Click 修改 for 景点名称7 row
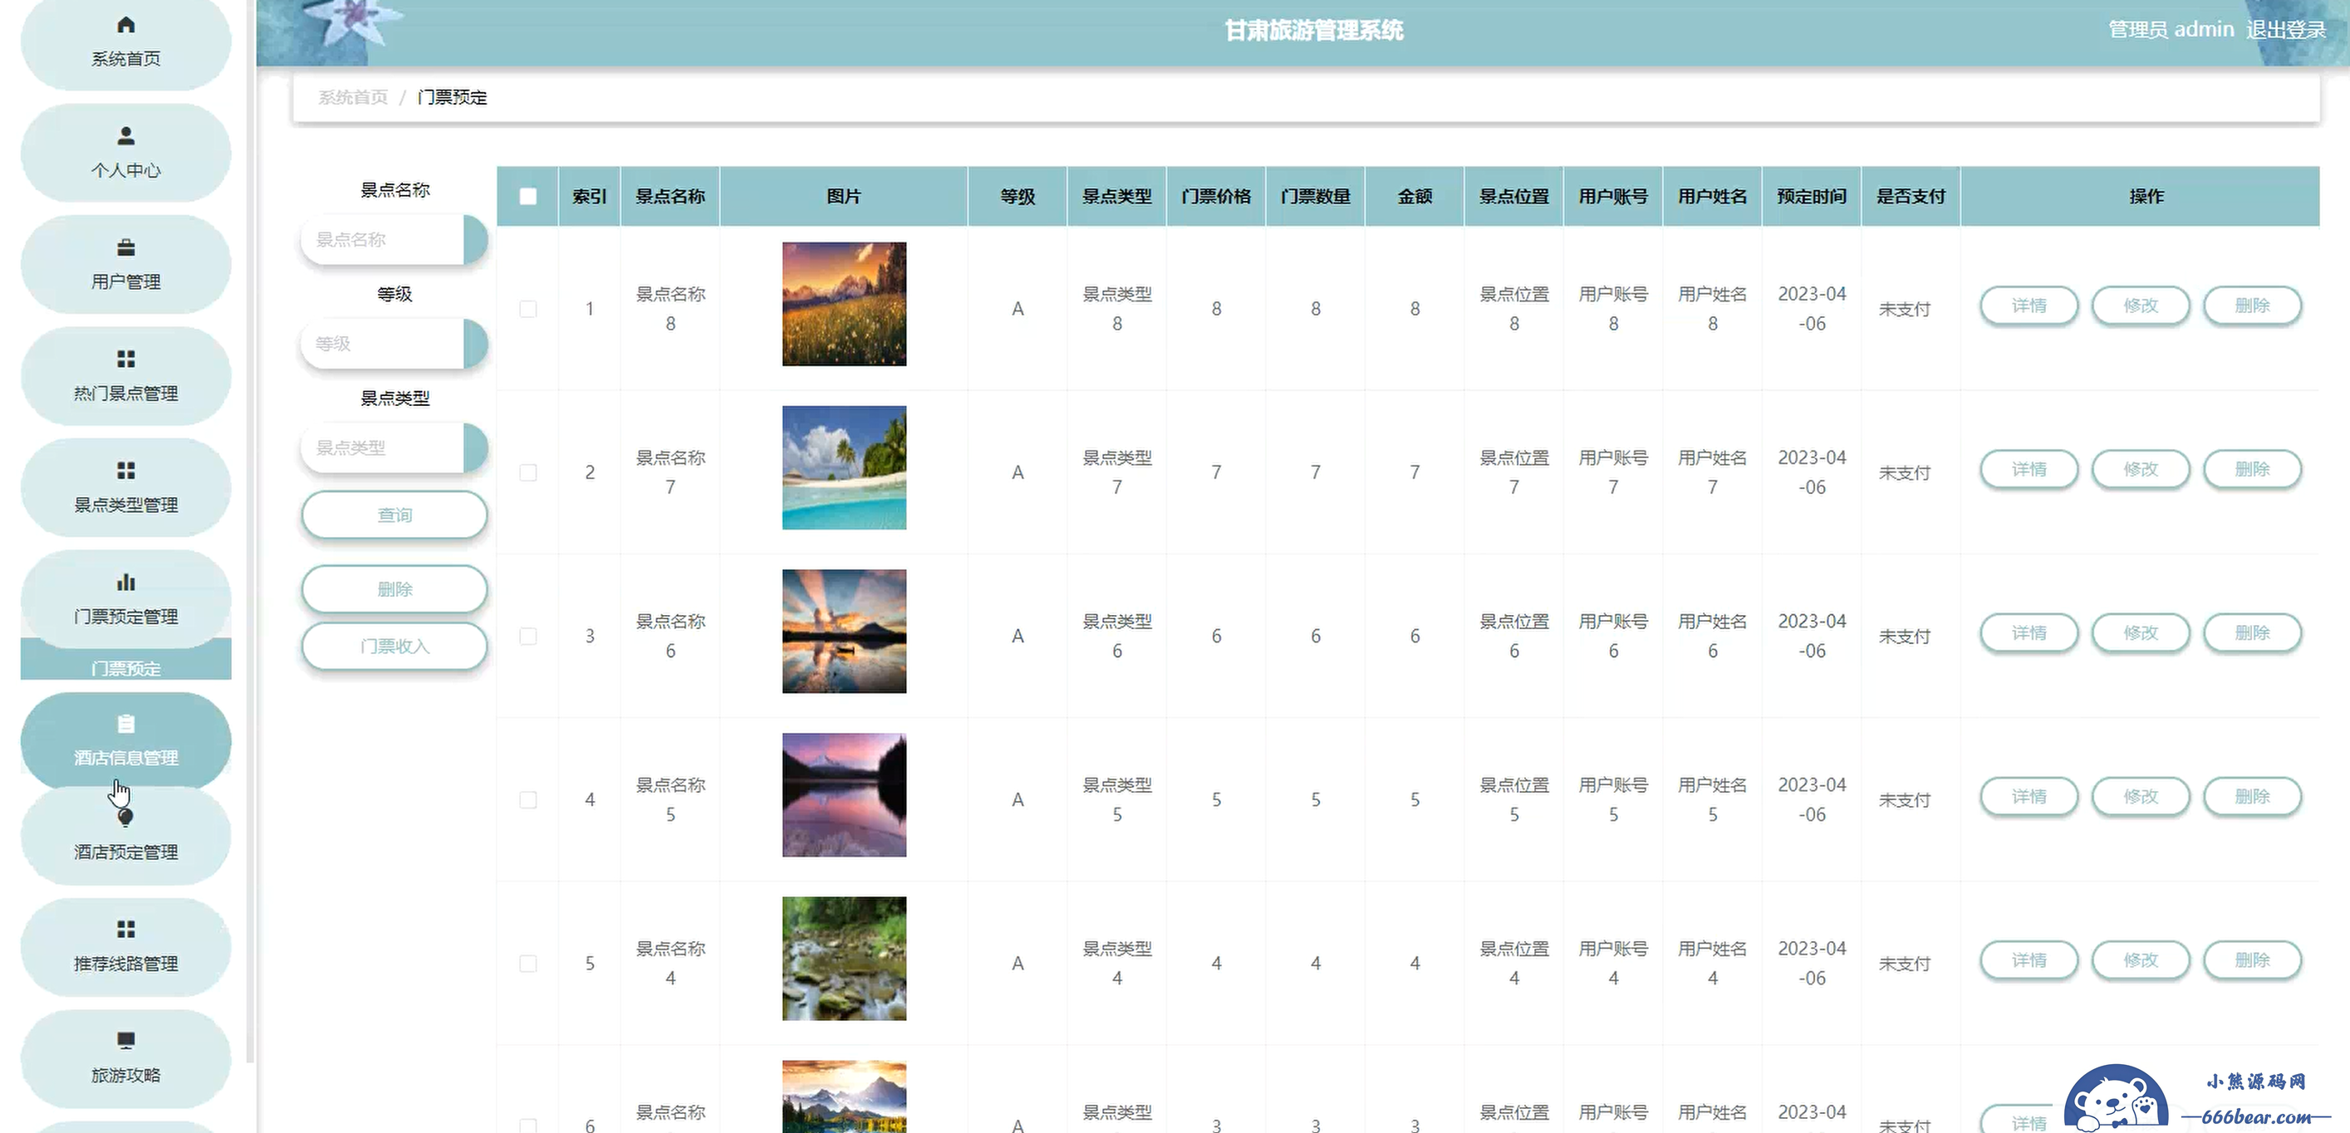This screenshot has height=1133, width=2350. coord(2140,470)
